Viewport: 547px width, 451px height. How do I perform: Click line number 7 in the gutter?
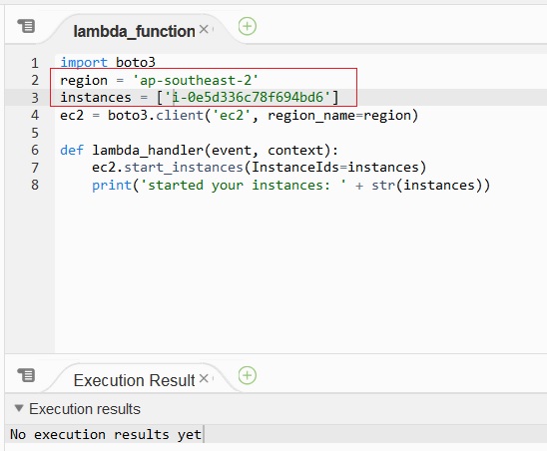point(35,168)
